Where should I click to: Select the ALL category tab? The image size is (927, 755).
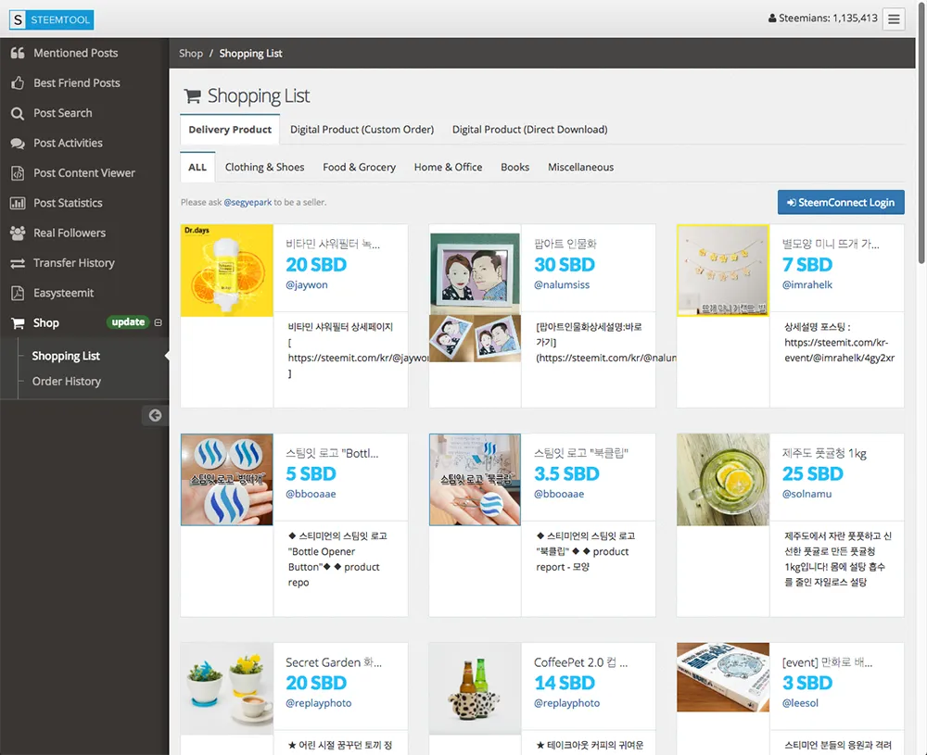197,167
